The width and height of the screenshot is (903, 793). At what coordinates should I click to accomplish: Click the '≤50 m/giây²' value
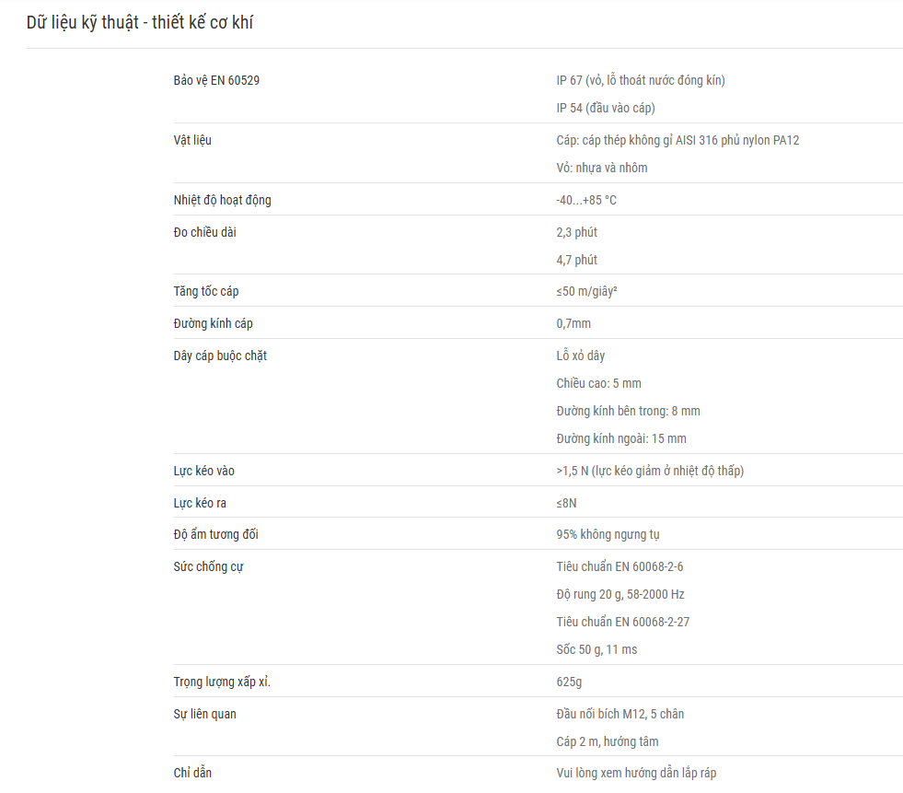tap(586, 292)
